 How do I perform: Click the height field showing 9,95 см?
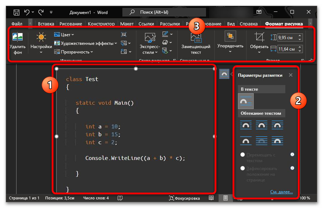coord(287,38)
